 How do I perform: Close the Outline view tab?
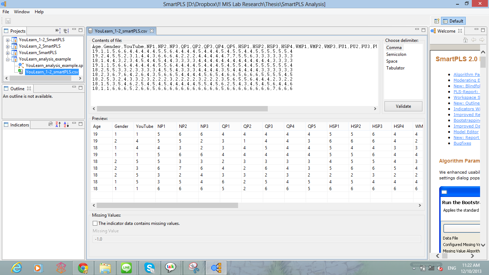click(x=29, y=88)
